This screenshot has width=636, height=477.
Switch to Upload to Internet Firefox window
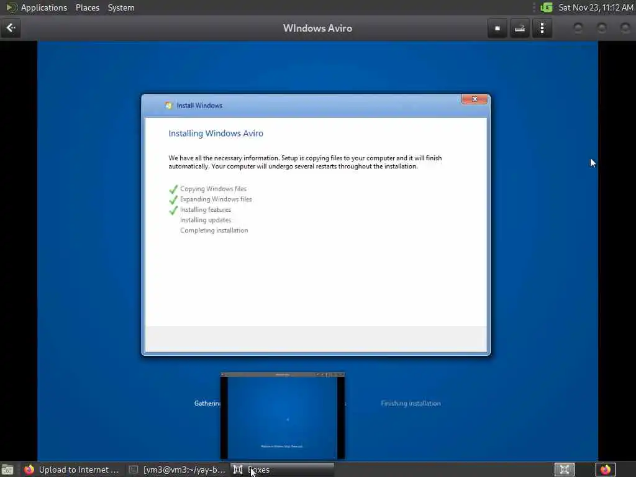(x=73, y=470)
